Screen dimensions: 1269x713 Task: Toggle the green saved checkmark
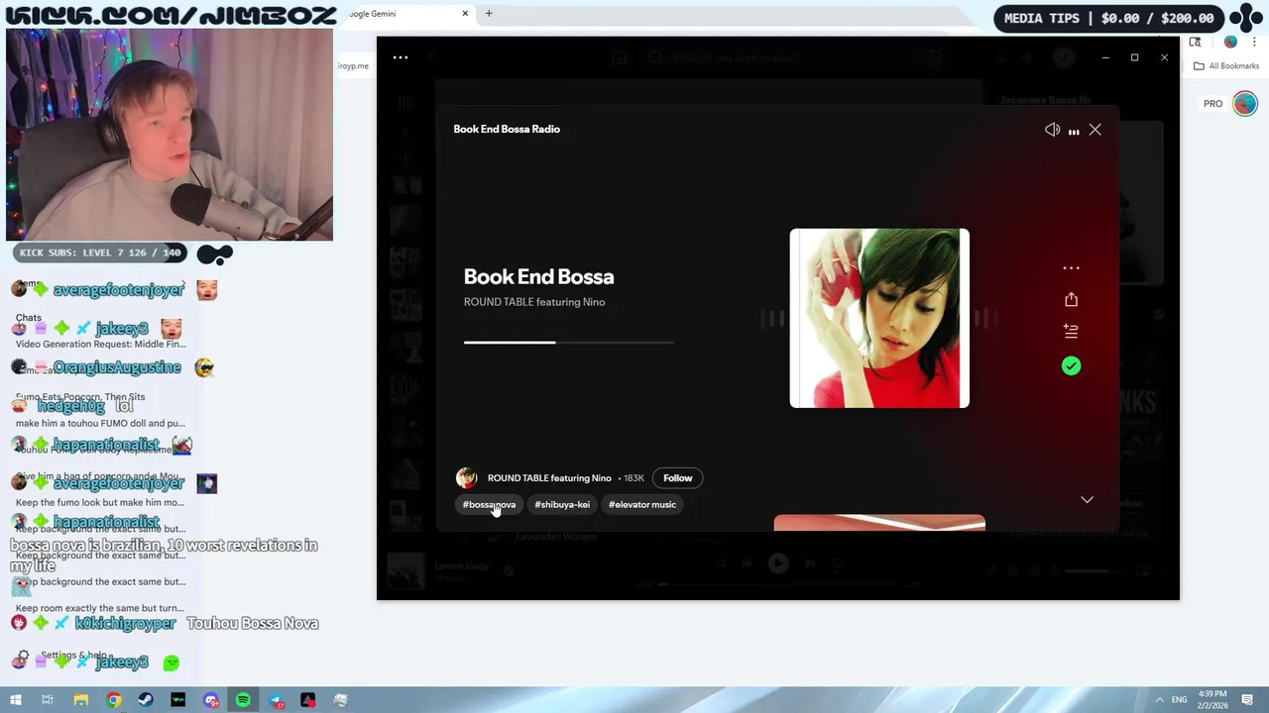[x=1071, y=365]
